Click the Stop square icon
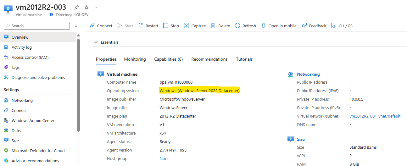The height and width of the screenshot is (166, 407). [x=166, y=26]
